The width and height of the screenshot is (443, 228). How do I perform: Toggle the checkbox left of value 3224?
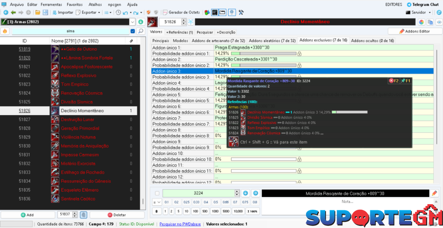point(156,193)
